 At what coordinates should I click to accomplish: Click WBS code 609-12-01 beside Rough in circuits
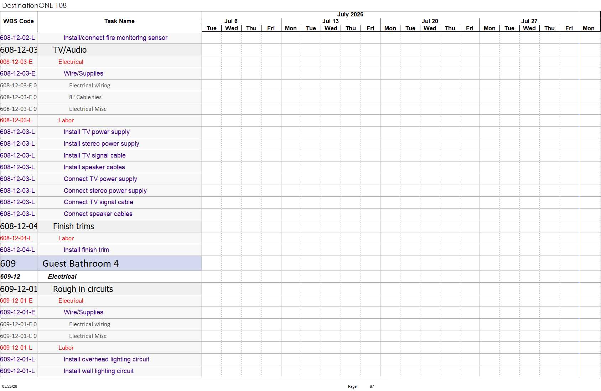click(x=19, y=289)
